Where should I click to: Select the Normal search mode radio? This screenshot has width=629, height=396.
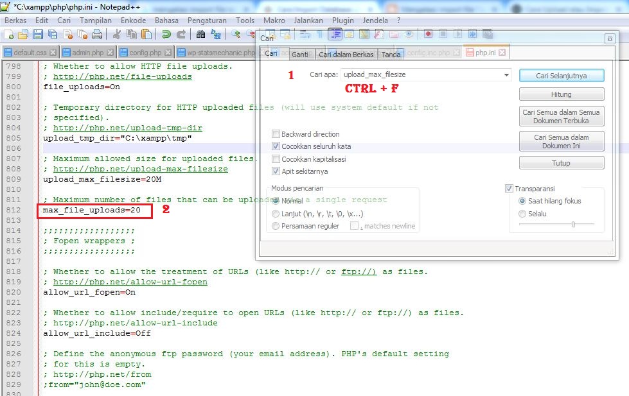276,201
